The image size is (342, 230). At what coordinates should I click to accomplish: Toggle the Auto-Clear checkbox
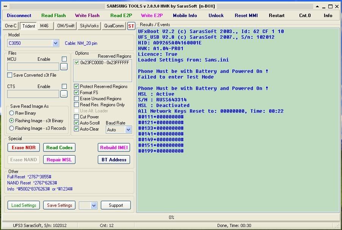(x=76, y=129)
